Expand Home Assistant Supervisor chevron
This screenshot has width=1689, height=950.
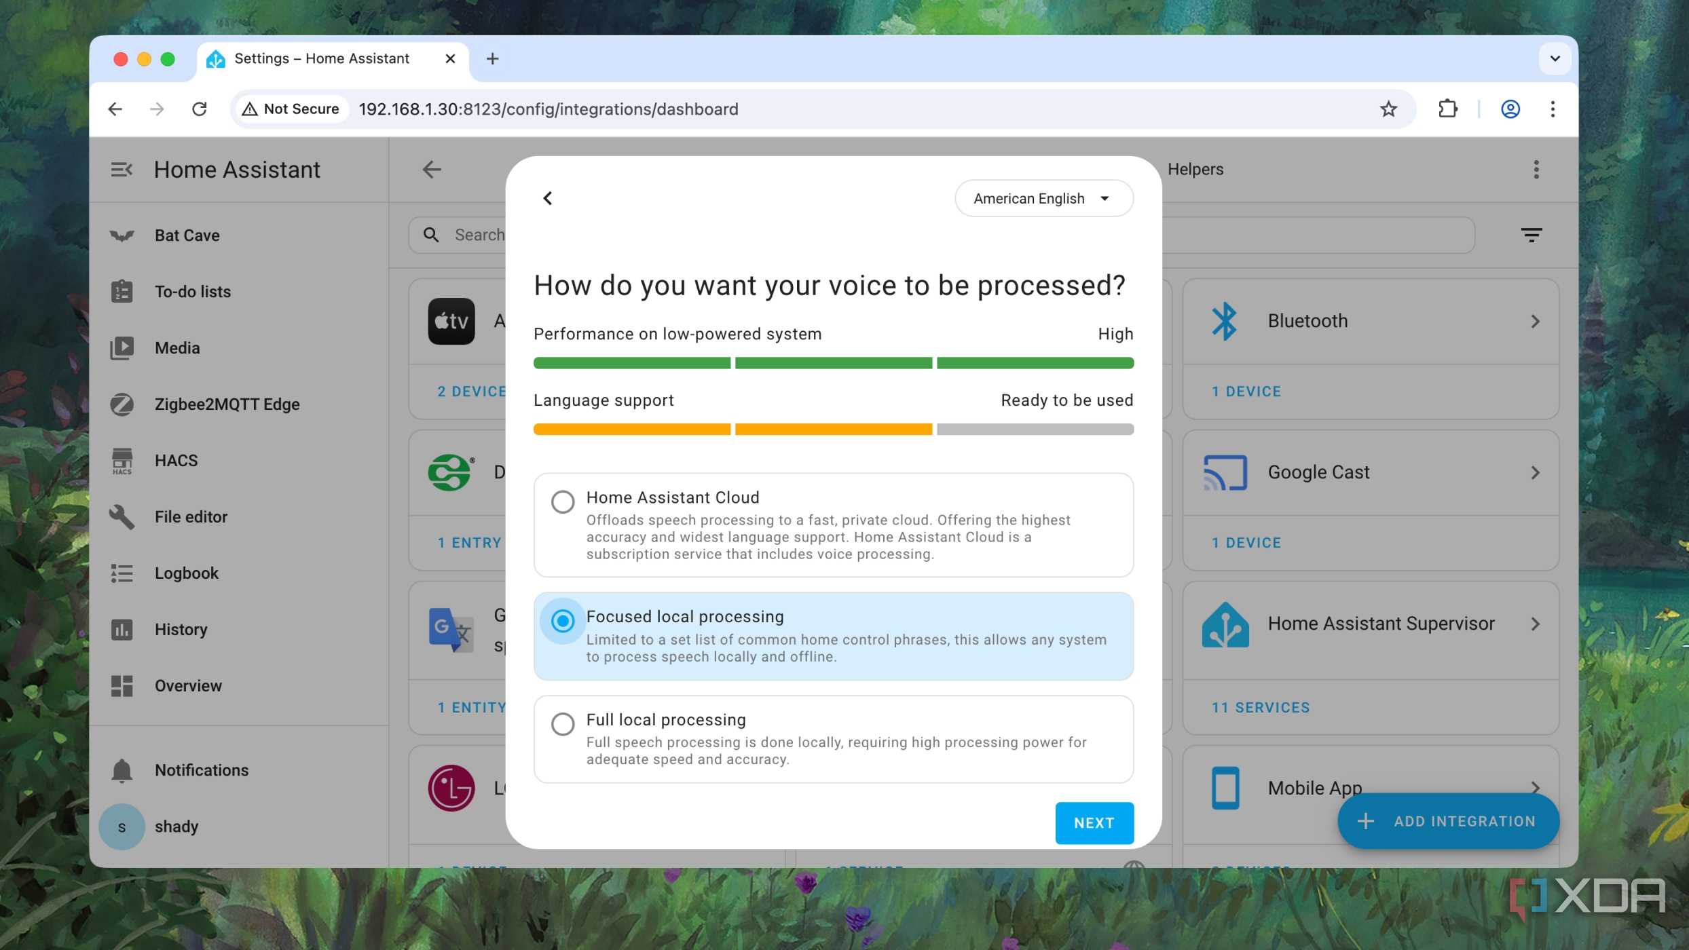click(x=1535, y=624)
